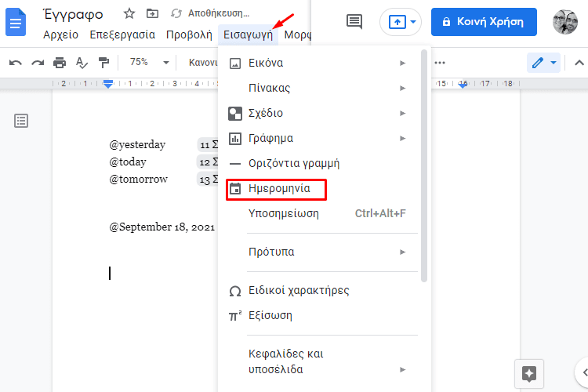Open the 75% zoom dropdown

click(x=149, y=62)
